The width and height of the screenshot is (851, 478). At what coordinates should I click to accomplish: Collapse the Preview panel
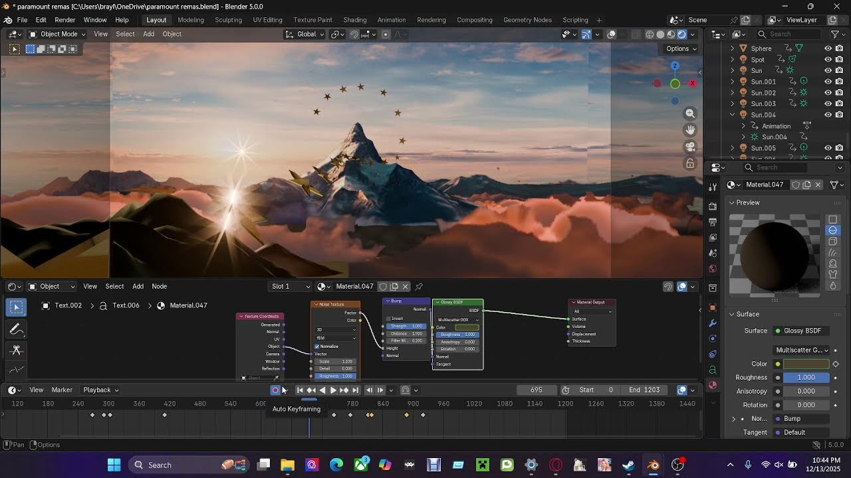(732, 202)
